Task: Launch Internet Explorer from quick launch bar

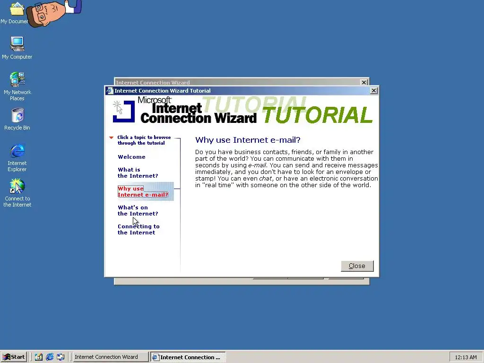Action: 50,357
